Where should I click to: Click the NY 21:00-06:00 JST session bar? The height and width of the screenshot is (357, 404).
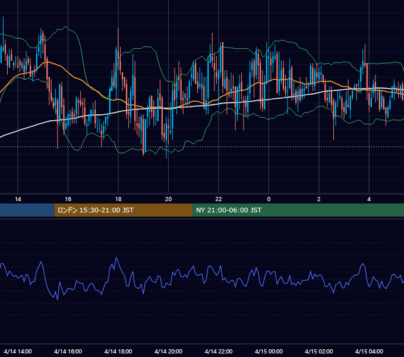[x=298, y=210]
